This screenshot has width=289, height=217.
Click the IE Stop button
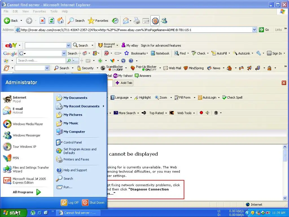(x=42, y=21)
